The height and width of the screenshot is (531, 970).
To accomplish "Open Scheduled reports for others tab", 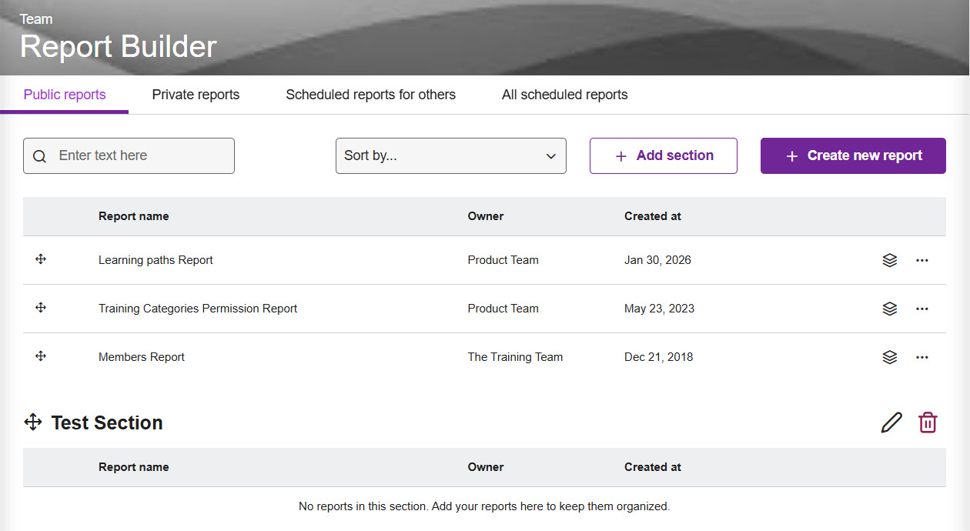I will coord(370,95).
